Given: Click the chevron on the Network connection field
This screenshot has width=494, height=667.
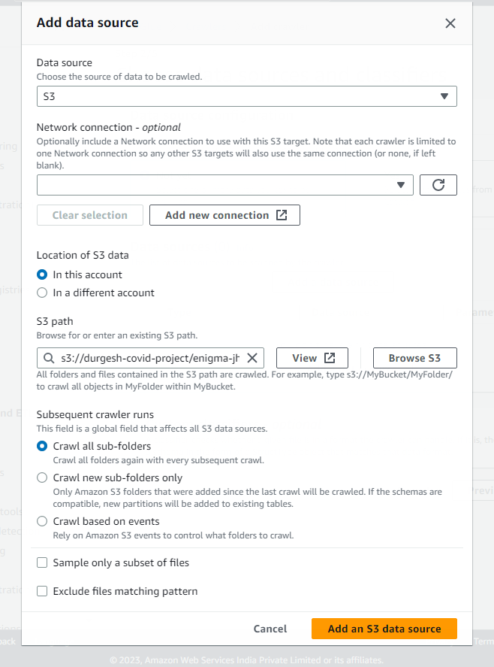Looking at the screenshot, I should [400, 184].
